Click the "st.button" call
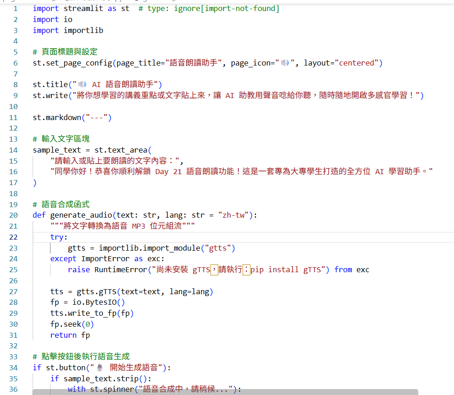The image size is (454, 395). point(66,368)
